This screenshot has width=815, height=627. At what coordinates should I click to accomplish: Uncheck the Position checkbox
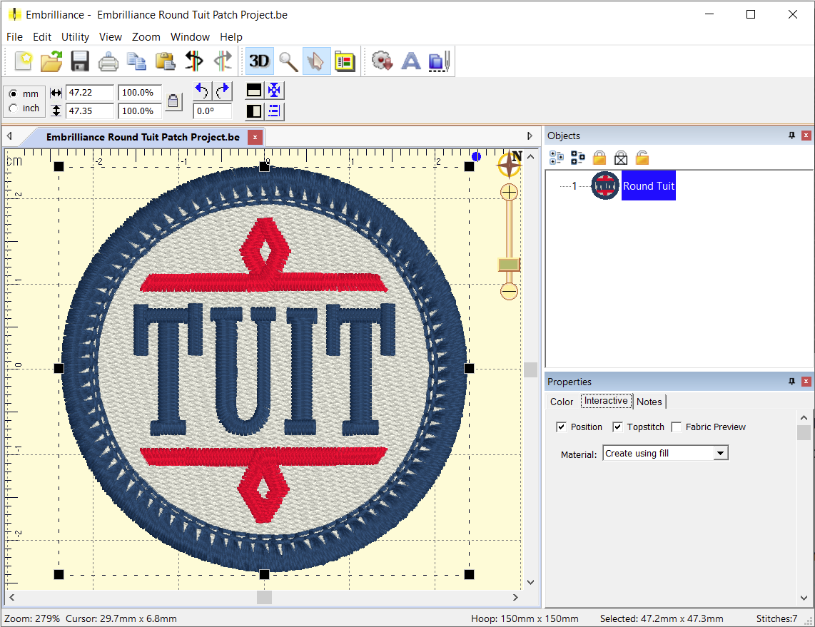562,427
